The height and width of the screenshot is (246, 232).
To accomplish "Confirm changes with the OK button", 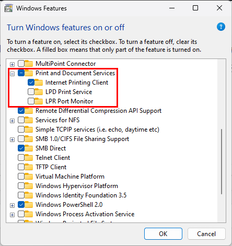I will pyautogui.click(x=163, y=233).
